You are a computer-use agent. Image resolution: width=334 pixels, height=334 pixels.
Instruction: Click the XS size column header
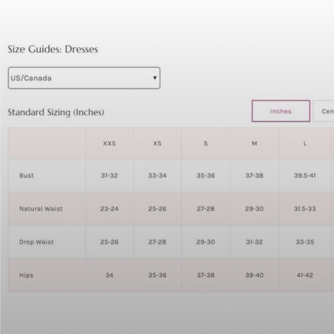(157, 143)
